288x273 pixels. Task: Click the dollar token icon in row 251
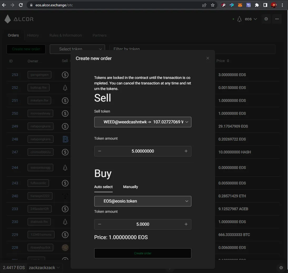[65, 100]
